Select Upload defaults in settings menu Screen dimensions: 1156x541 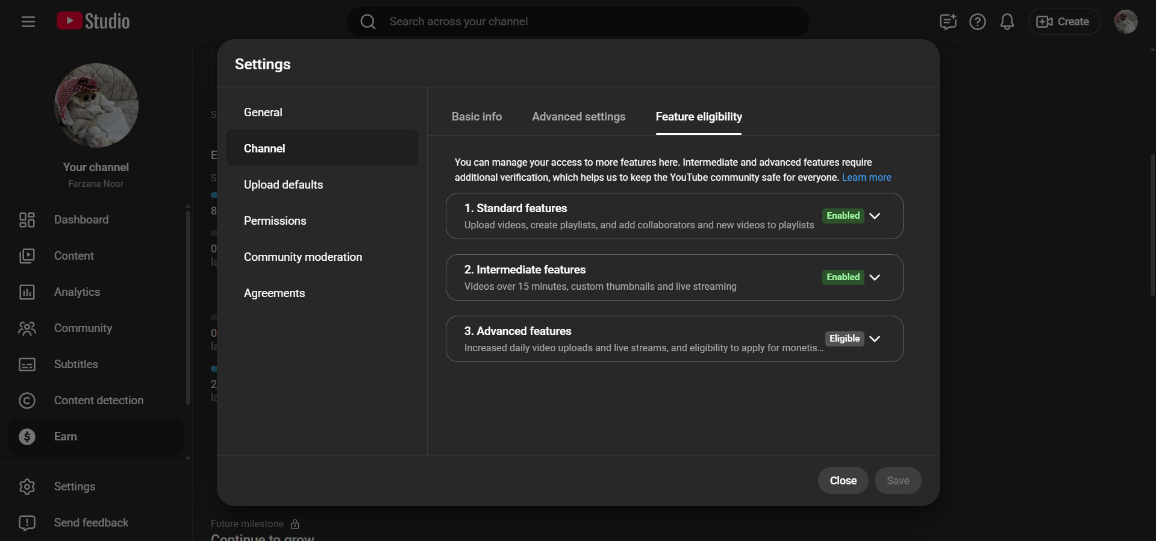coord(283,185)
